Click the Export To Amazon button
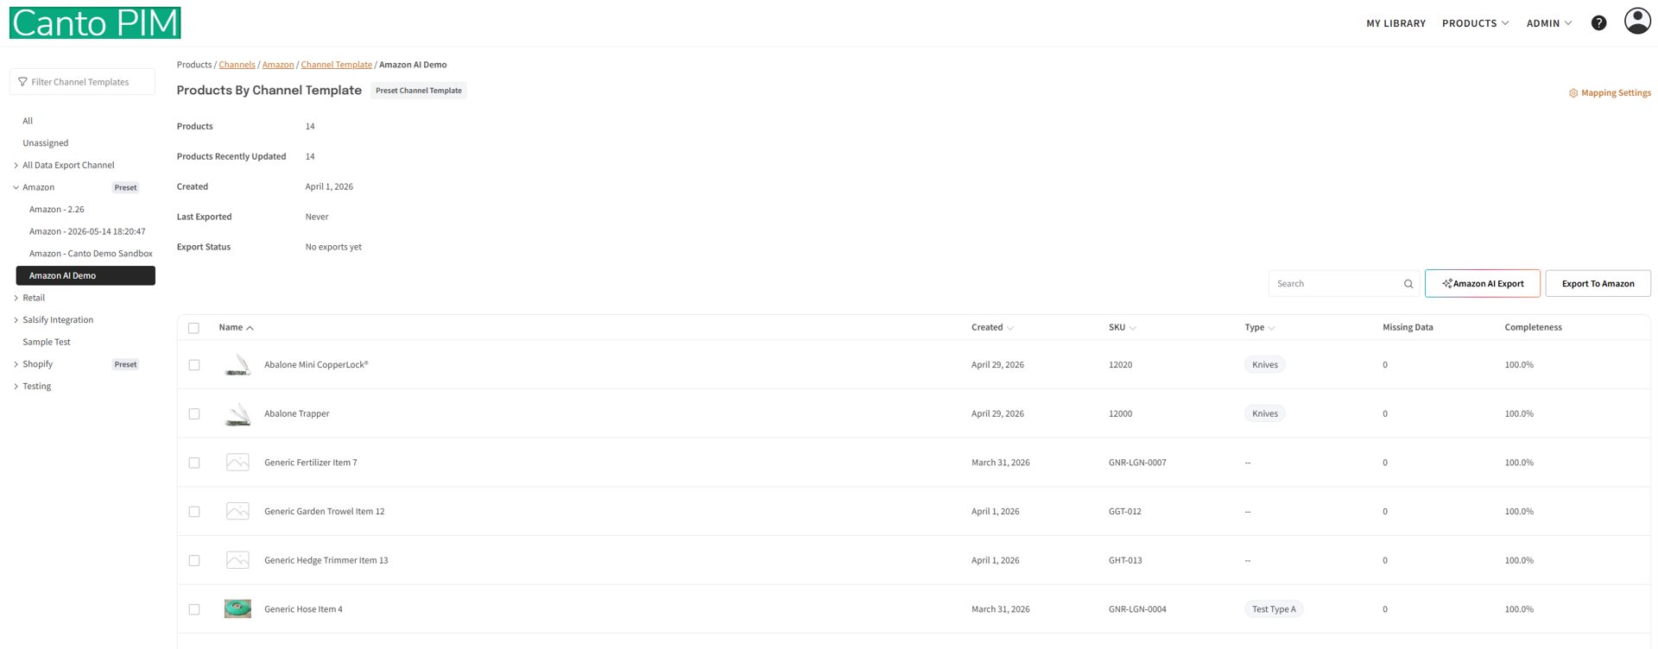The width and height of the screenshot is (1658, 649). click(1598, 284)
